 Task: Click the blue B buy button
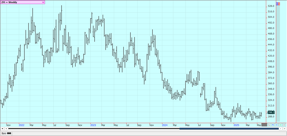[x=277, y=4]
